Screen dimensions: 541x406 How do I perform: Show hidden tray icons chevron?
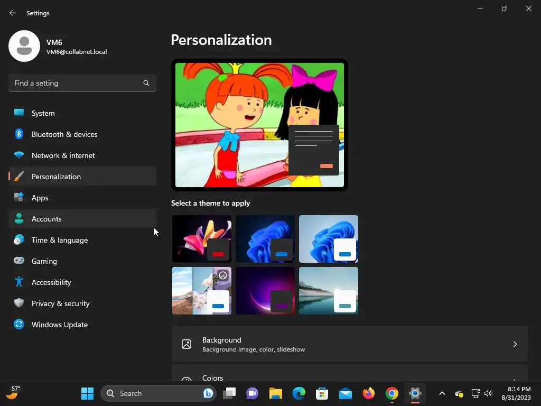(x=442, y=393)
